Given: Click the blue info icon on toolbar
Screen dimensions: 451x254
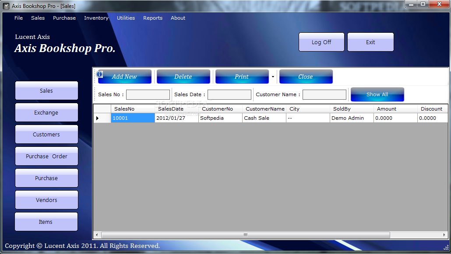Looking at the screenshot, I should (99, 74).
